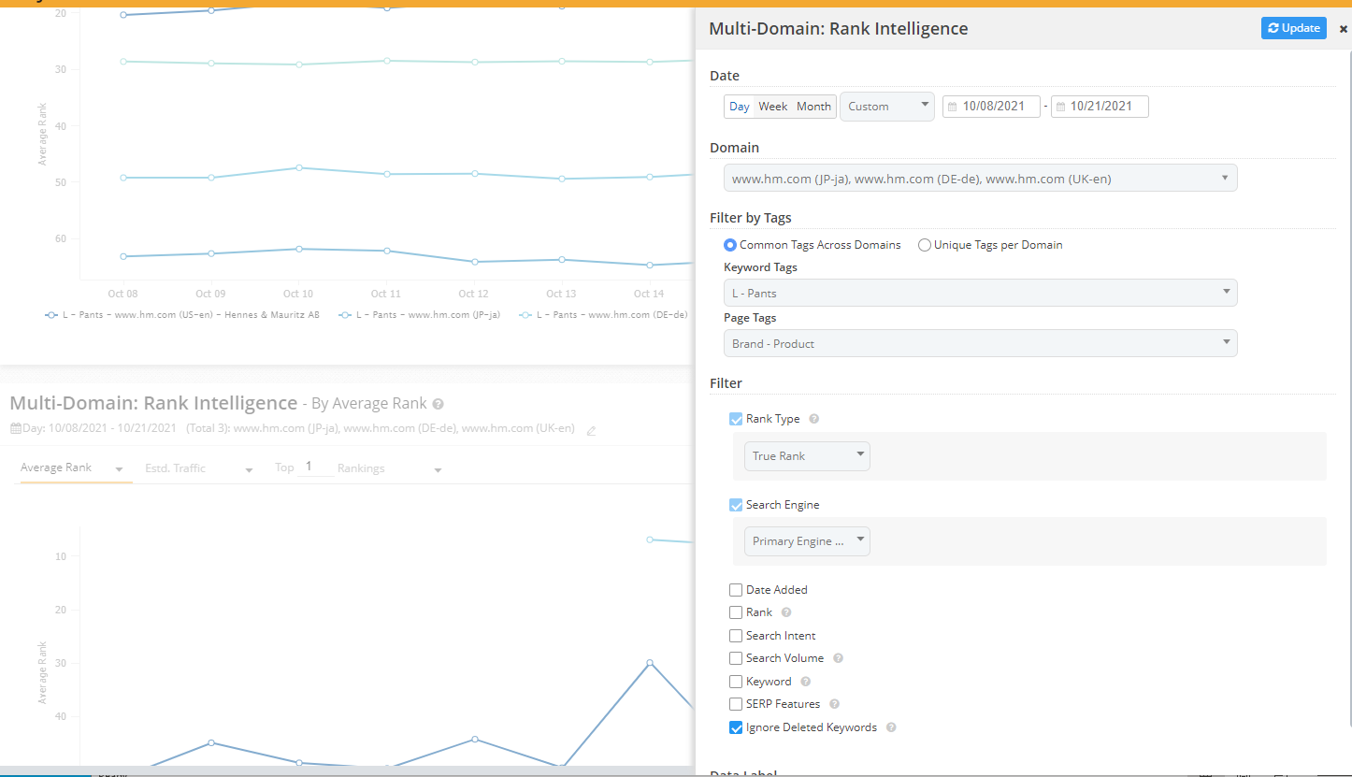
Task: Click the help icon next to Rank Type
Action: pos(813,420)
